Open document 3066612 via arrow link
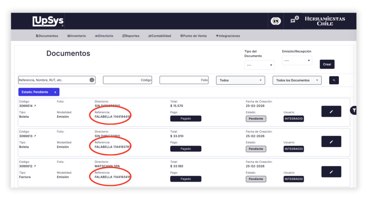The image size is (369, 201). (35, 166)
